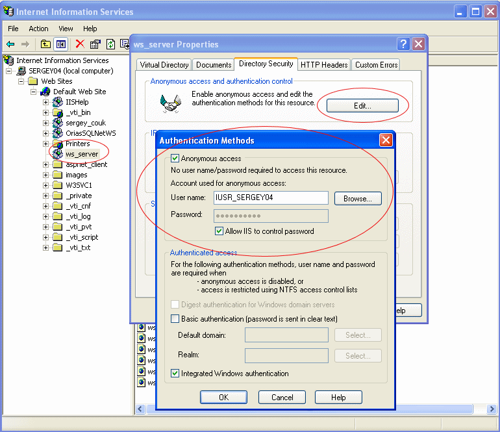Click Help in Authentication Methods dialog
500x432 pixels.
(338, 397)
